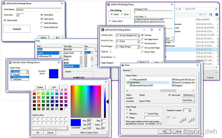Select the Save radio button in File Dialog
The image size is (222, 138).
click(x=122, y=14)
